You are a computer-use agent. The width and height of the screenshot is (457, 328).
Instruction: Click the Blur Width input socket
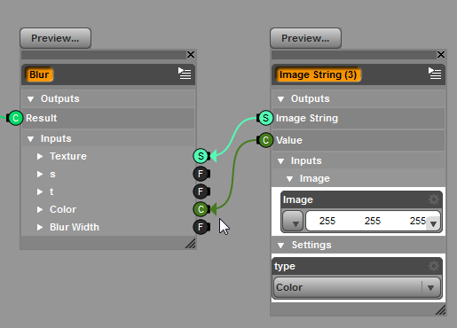click(201, 227)
